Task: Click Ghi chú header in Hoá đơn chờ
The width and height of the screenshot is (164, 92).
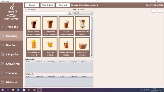Action: (87, 62)
